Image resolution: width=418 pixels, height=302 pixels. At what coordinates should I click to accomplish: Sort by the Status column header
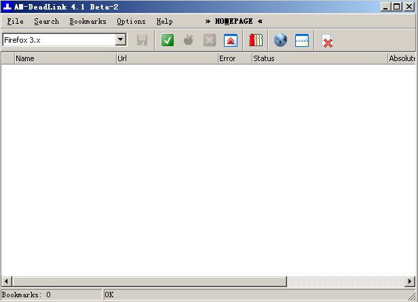point(320,58)
